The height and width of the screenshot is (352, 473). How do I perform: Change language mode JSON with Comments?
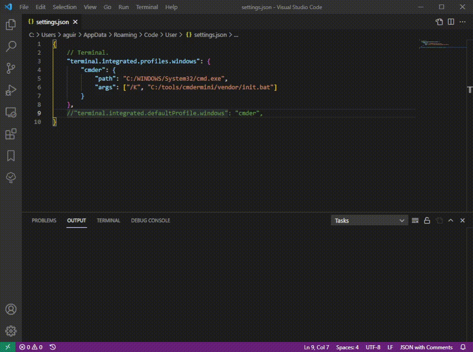pos(426,347)
